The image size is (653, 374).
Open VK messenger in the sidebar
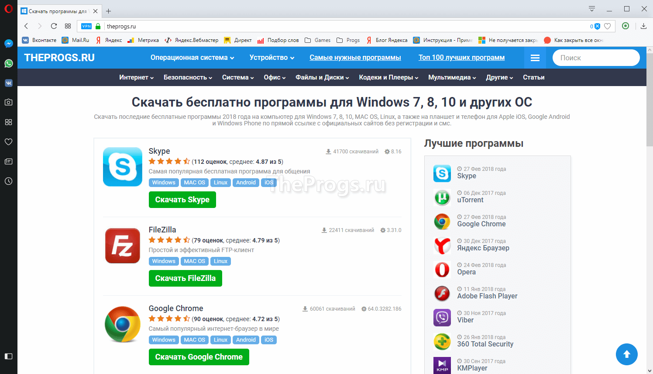click(x=8, y=83)
